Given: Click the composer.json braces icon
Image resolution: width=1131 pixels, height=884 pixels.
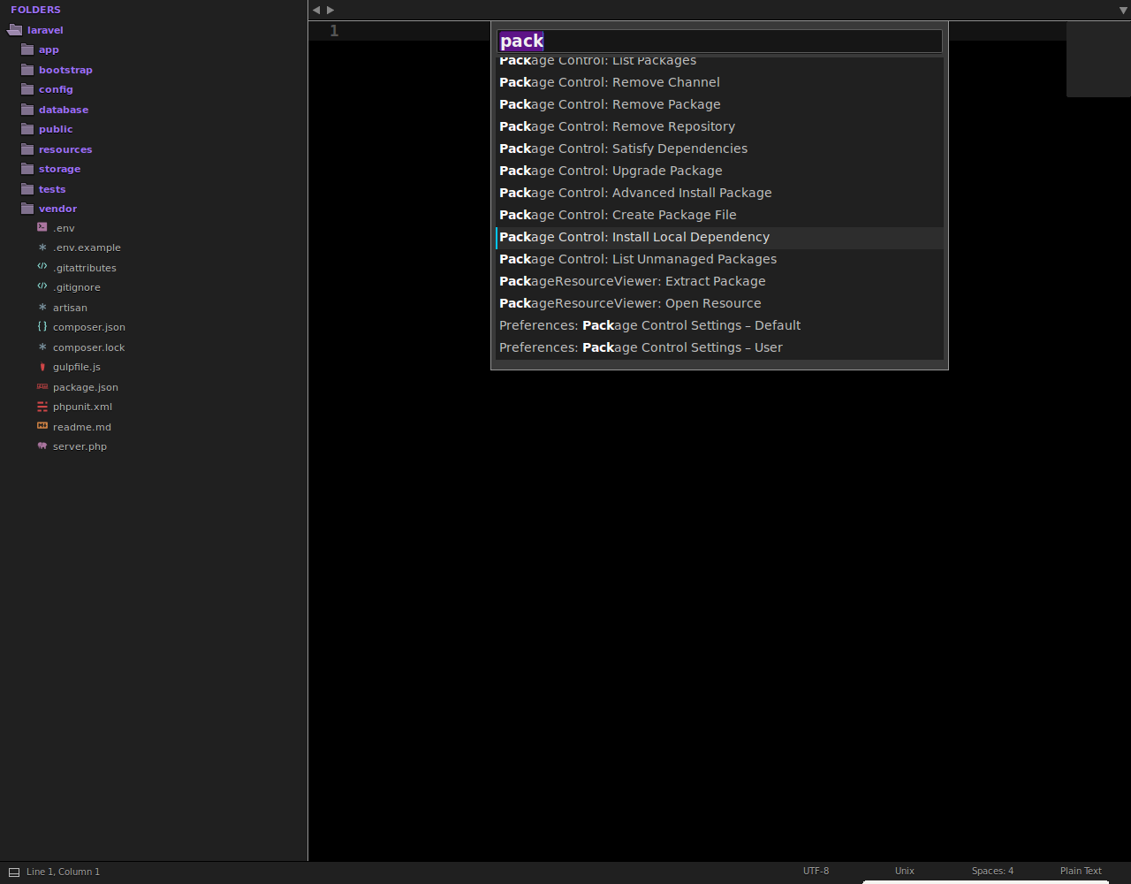Looking at the screenshot, I should [42, 327].
